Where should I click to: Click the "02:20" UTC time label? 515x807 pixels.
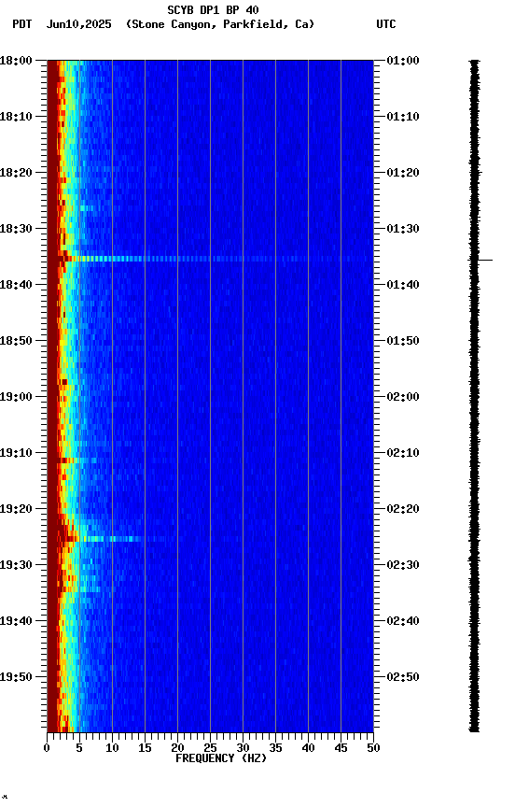[x=403, y=509]
